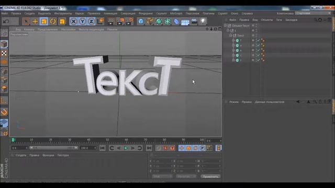Select the highlighted Scale tool
The height and width of the screenshot is (188, 335).
(x=44, y=21)
